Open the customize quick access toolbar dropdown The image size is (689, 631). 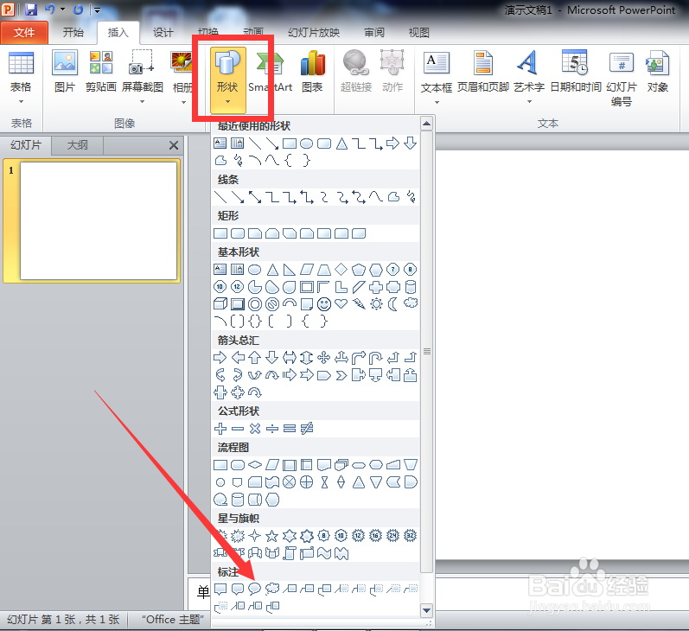97,10
